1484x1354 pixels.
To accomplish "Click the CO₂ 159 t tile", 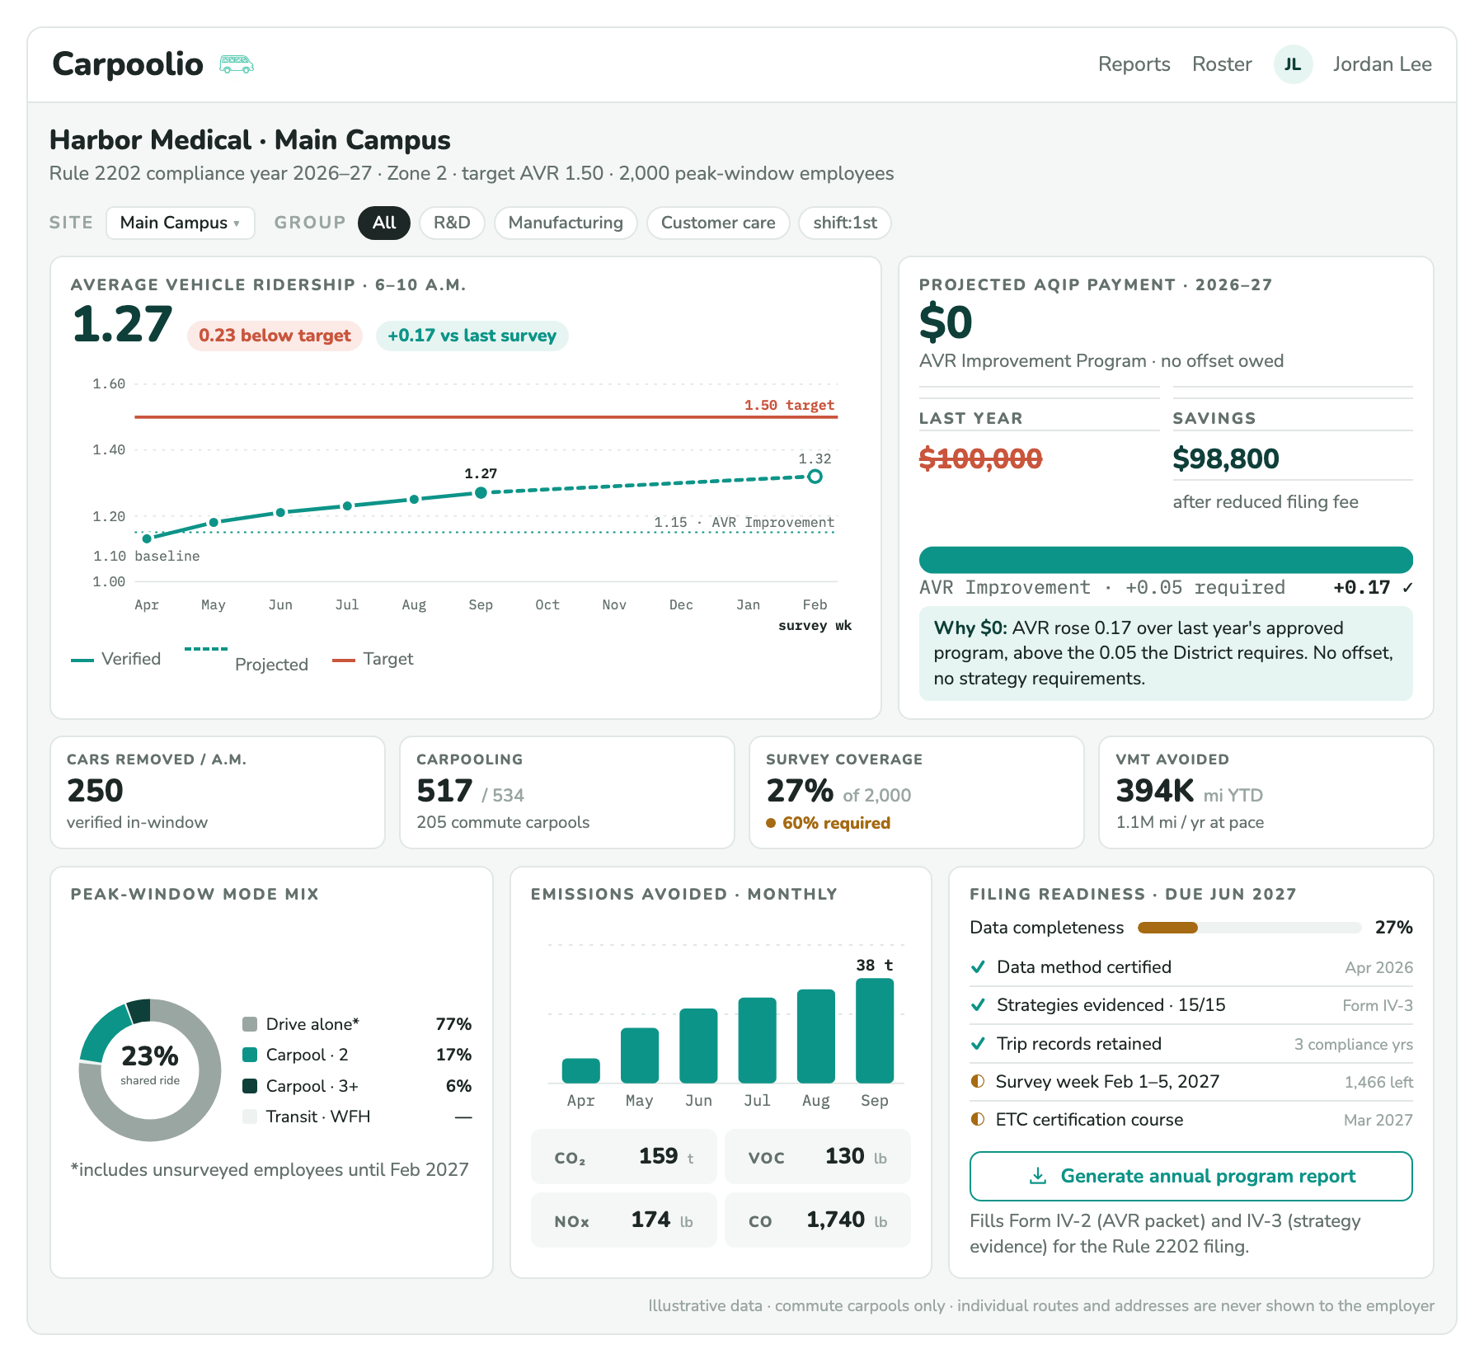I will click(x=624, y=1157).
